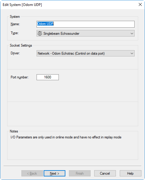Viewport: 145px width, 180px height.
Task: Close the Edit System dialog with X
Action: tap(140, 4)
